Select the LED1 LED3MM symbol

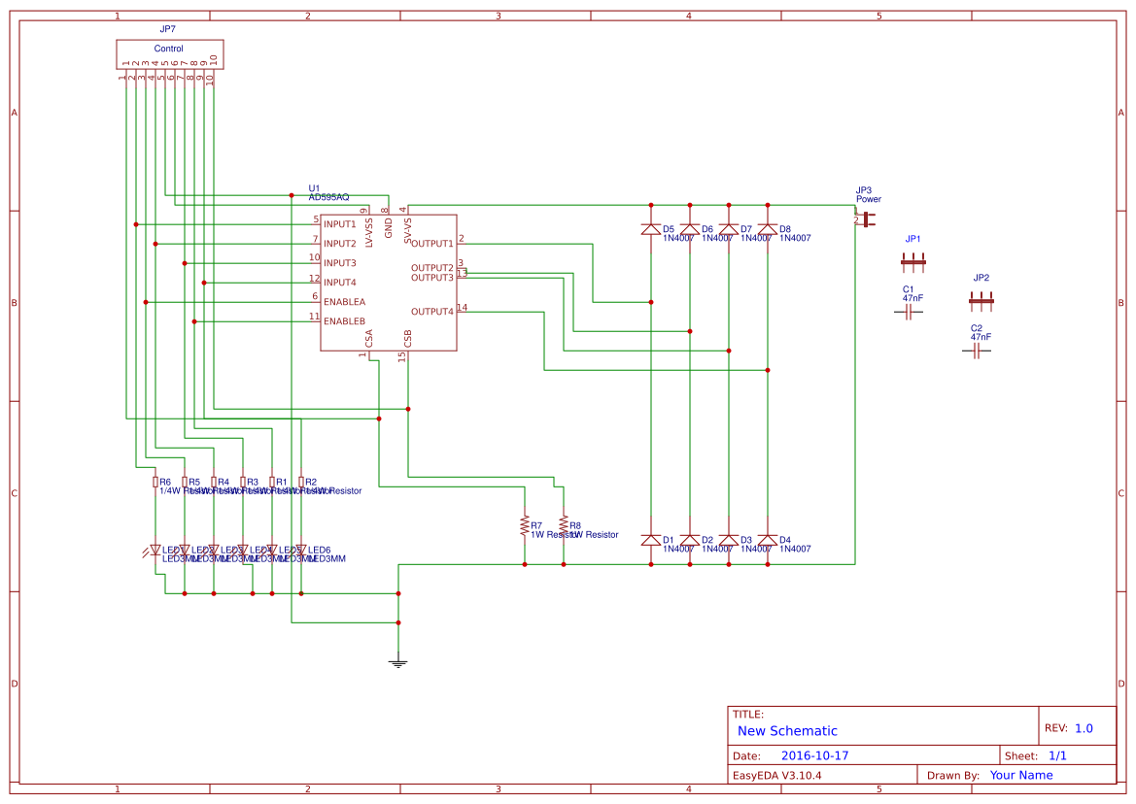[154, 549]
